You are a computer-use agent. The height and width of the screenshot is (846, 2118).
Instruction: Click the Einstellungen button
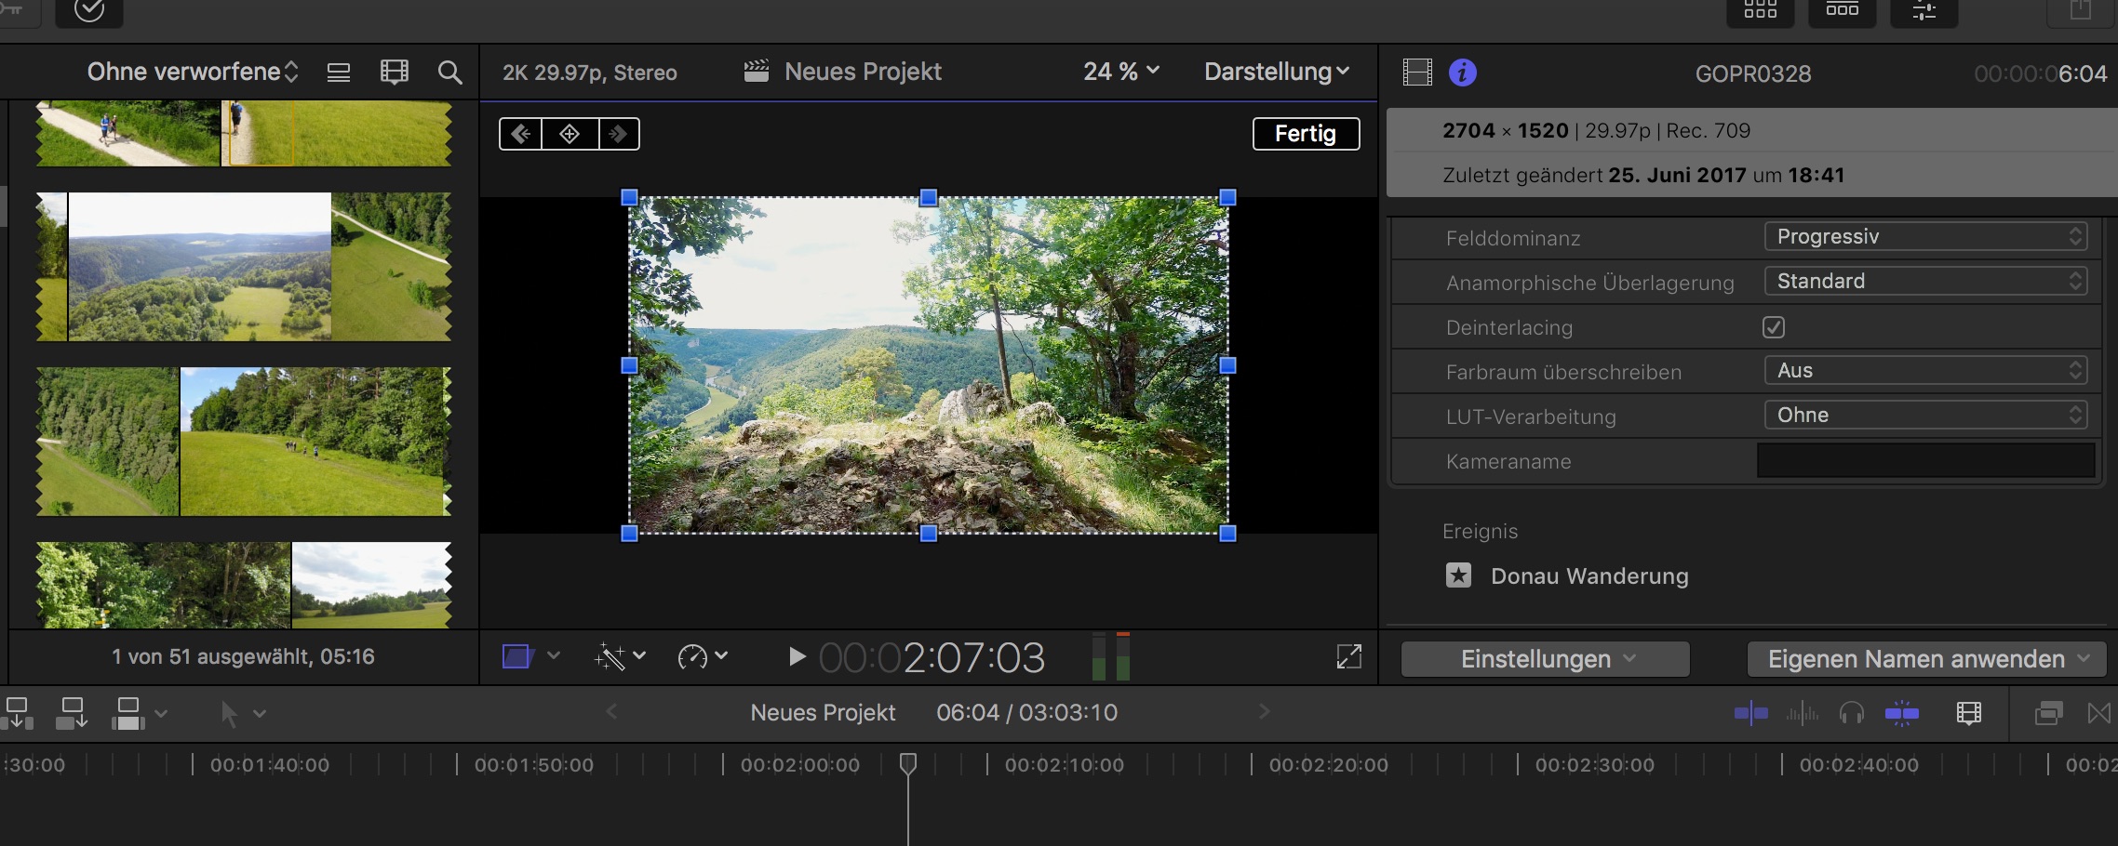coord(1545,659)
